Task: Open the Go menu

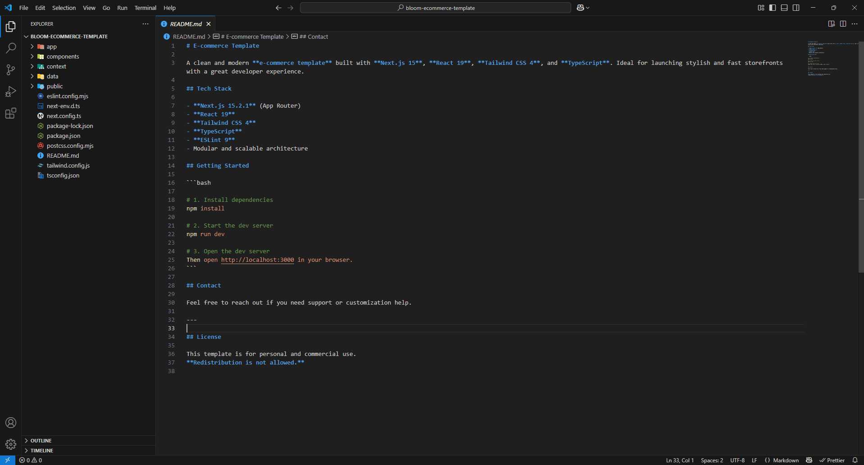Action: coord(106,8)
